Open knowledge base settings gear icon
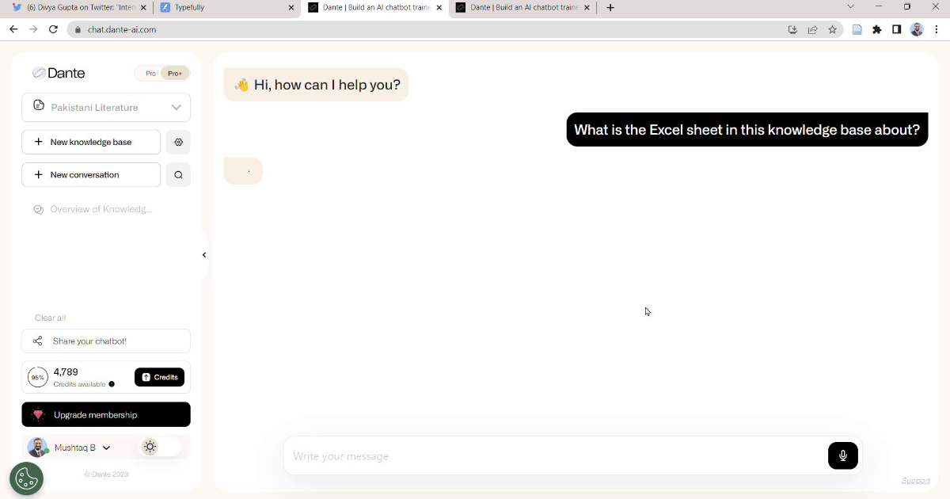This screenshot has height=499, width=950. pyautogui.click(x=178, y=143)
